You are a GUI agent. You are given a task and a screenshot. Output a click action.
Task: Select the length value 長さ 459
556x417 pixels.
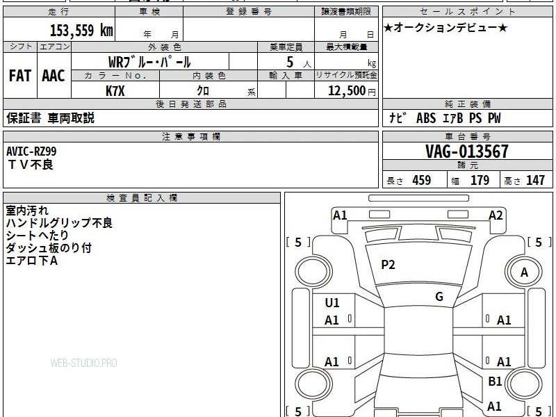coord(409,181)
